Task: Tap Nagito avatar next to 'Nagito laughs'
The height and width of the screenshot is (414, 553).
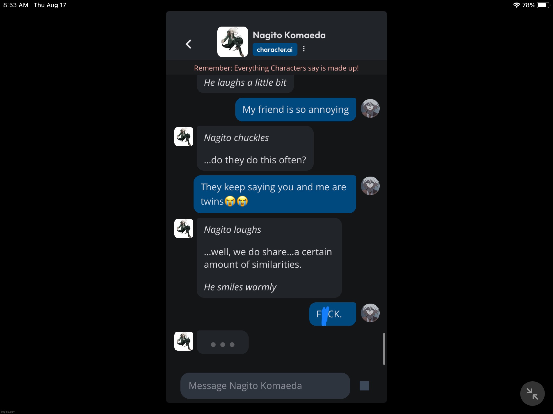Action: [184, 228]
